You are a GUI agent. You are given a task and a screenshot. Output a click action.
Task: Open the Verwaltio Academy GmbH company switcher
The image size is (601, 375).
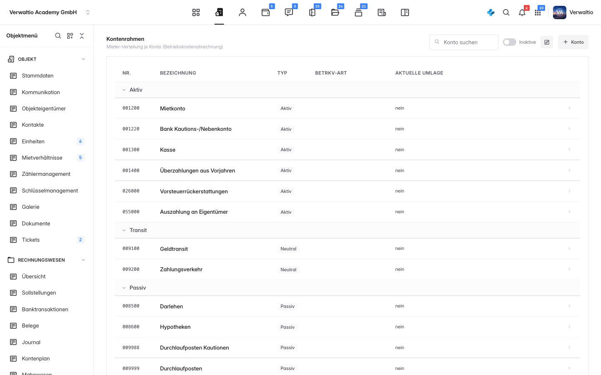(50, 12)
